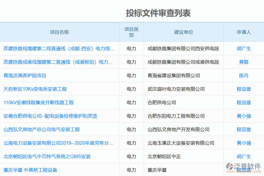Sort by the 建设单位 column header
Viewport: 264px width, 176px height.
(x=184, y=32)
